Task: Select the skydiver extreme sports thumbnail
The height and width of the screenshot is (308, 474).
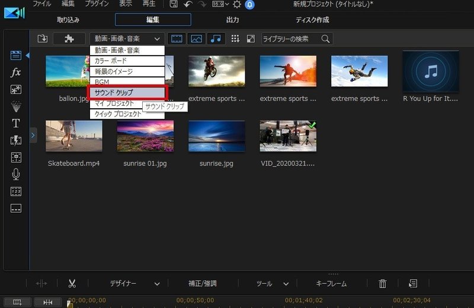Action: (359, 71)
